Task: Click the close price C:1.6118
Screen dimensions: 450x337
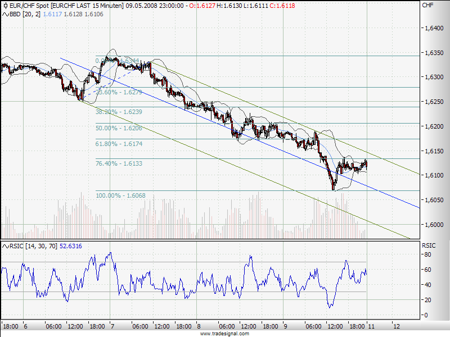Action: click(282, 6)
